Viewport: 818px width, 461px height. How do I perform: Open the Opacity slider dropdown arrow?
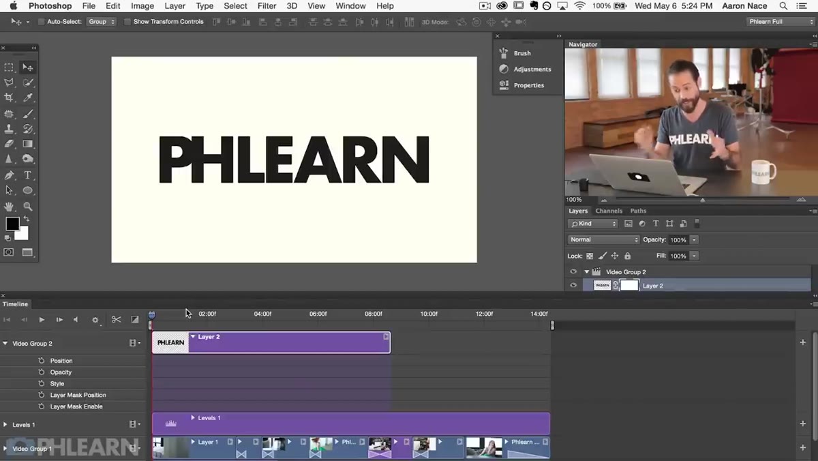point(694,240)
